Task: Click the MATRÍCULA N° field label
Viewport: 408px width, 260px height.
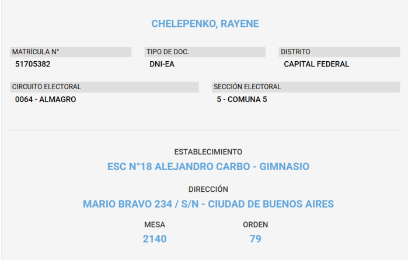Action: click(36, 52)
